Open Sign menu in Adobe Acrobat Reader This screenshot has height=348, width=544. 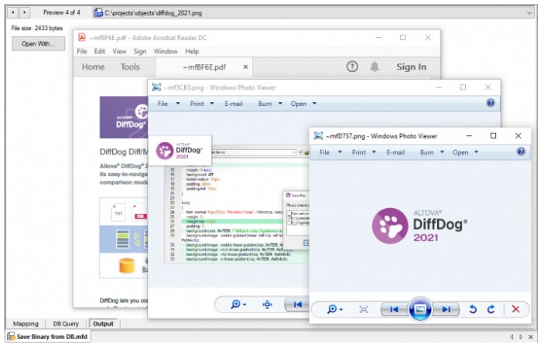pos(140,51)
